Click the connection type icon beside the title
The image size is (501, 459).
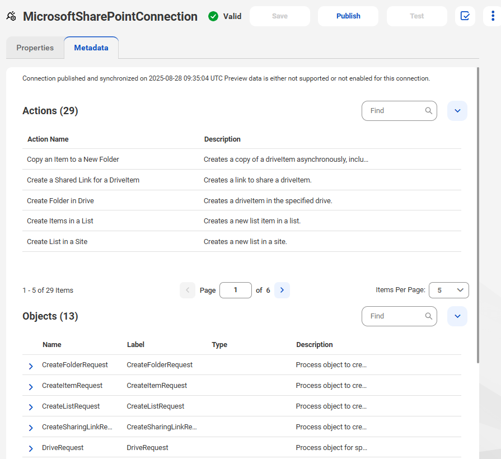(11, 16)
